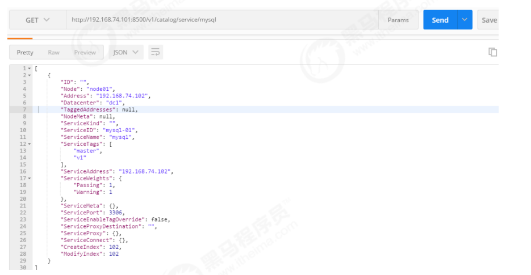This screenshot has width=531, height=275.
Task: Click in the request URL field
Action: point(221,20)
